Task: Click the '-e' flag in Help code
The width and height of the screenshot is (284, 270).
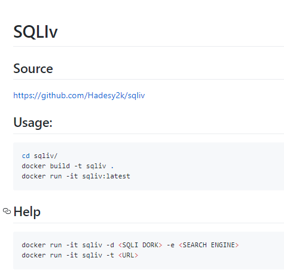Action: coord(170,245)
